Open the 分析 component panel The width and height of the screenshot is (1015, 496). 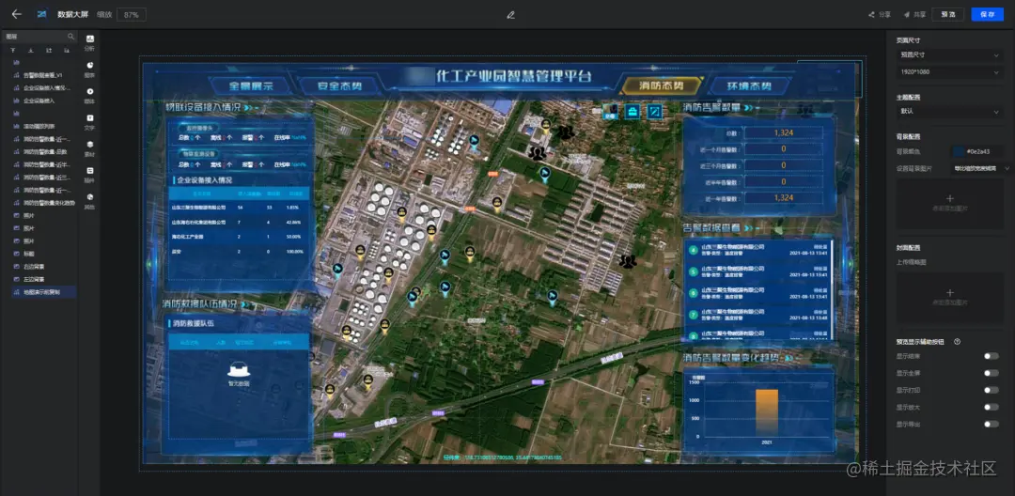point(89,42)
